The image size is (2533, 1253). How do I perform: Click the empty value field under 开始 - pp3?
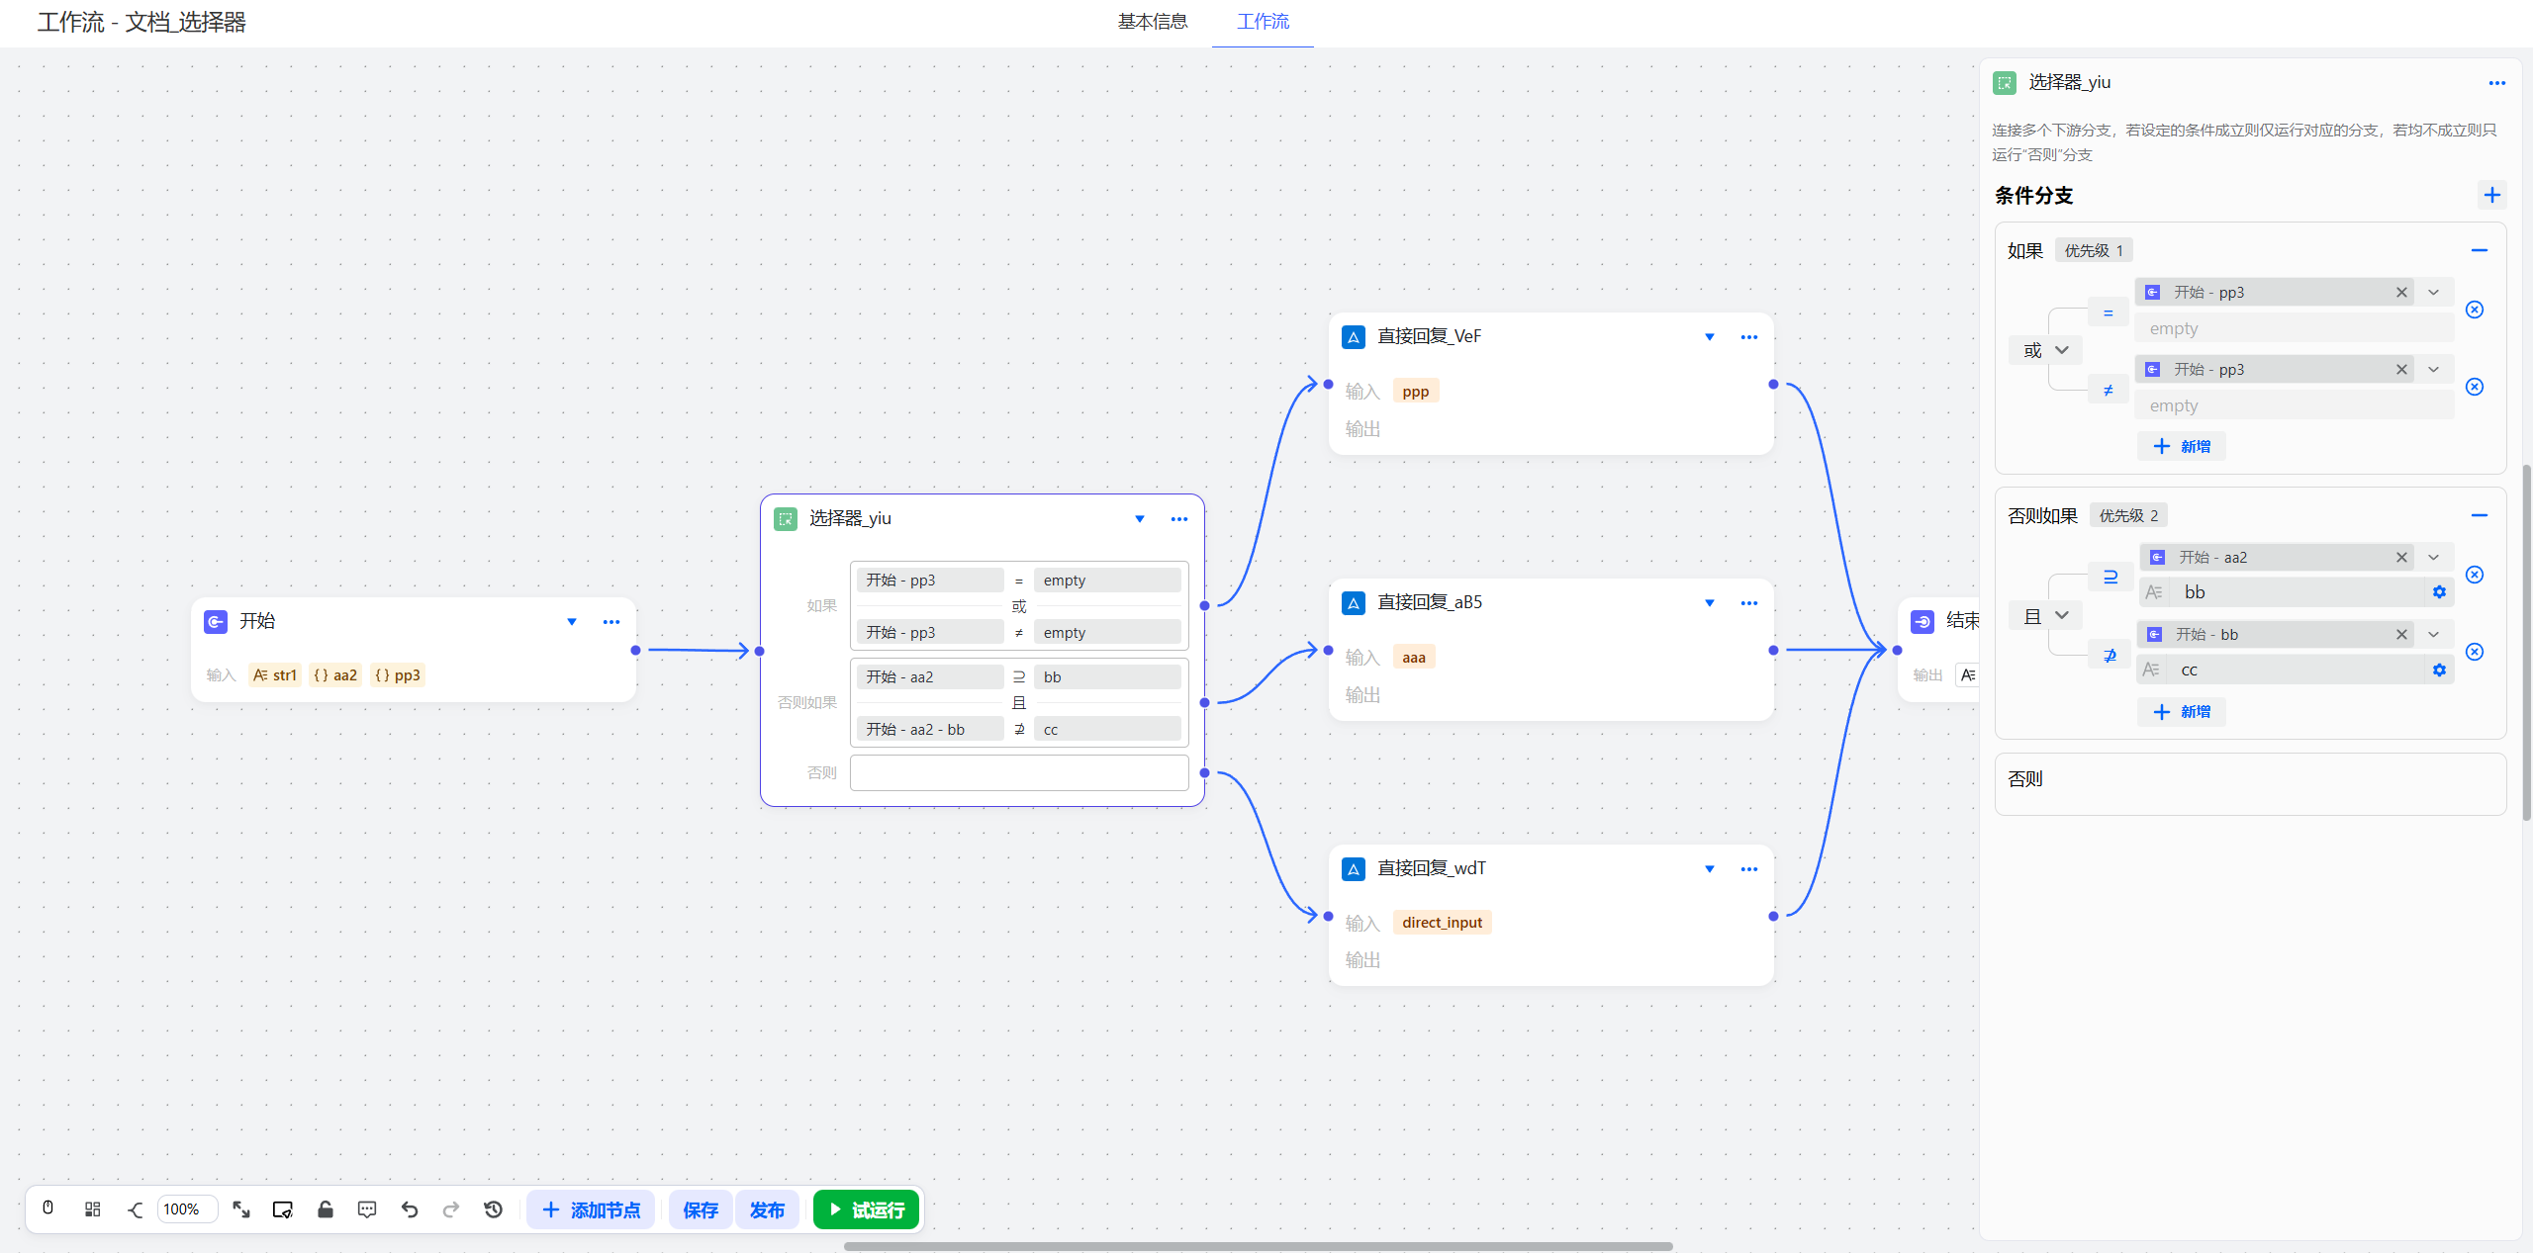pyautogui.click(x=2294, y=328)
